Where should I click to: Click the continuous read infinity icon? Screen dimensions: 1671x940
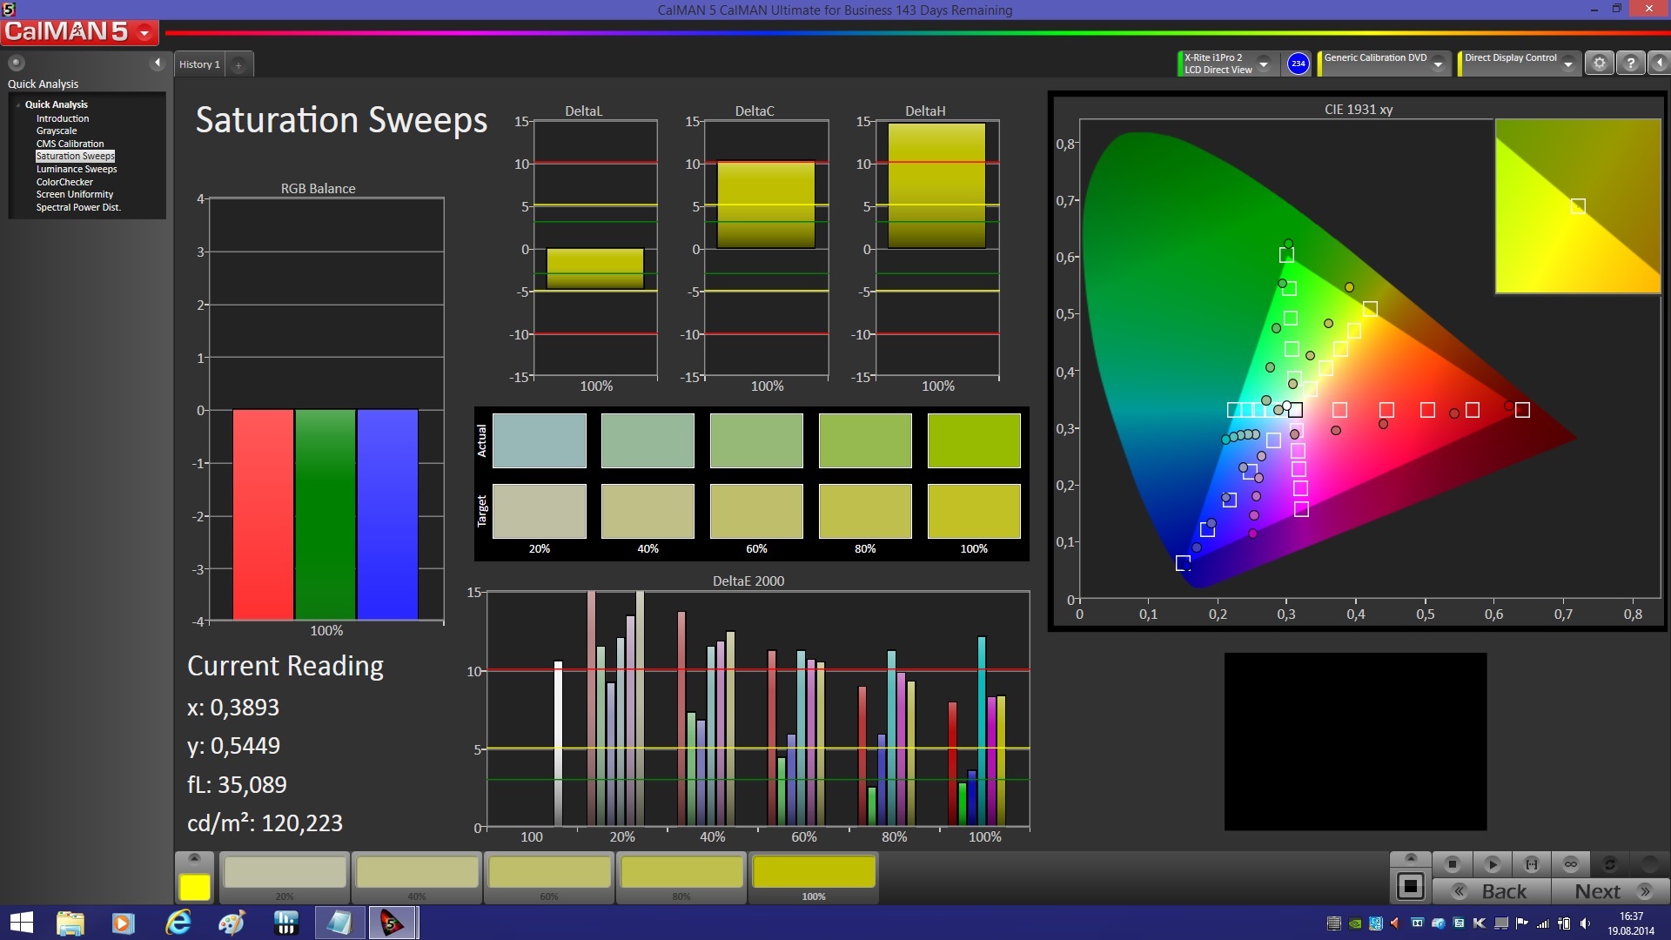(x=1571, y=864)
